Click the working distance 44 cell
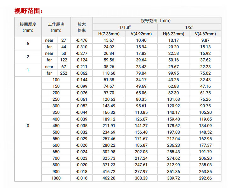236x188 pixels. [64, 47]
